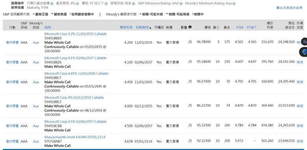Click Aaa Moody's rating of 2037 bond
The height and width of the screenshot is (150, 307).
[x=36, y=62]
